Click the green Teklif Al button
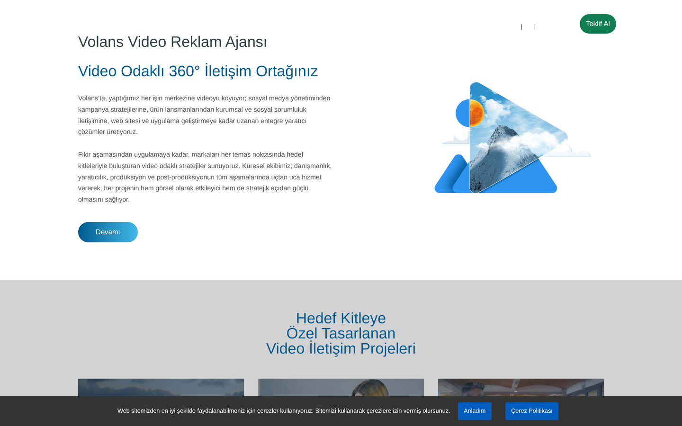 click(598, 24)
